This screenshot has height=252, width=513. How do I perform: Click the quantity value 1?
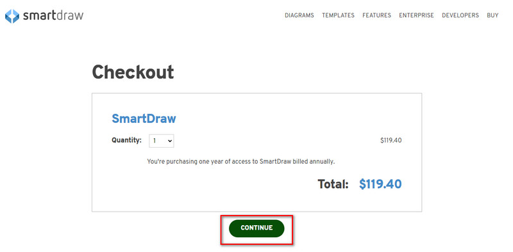(x=155, y=141)
